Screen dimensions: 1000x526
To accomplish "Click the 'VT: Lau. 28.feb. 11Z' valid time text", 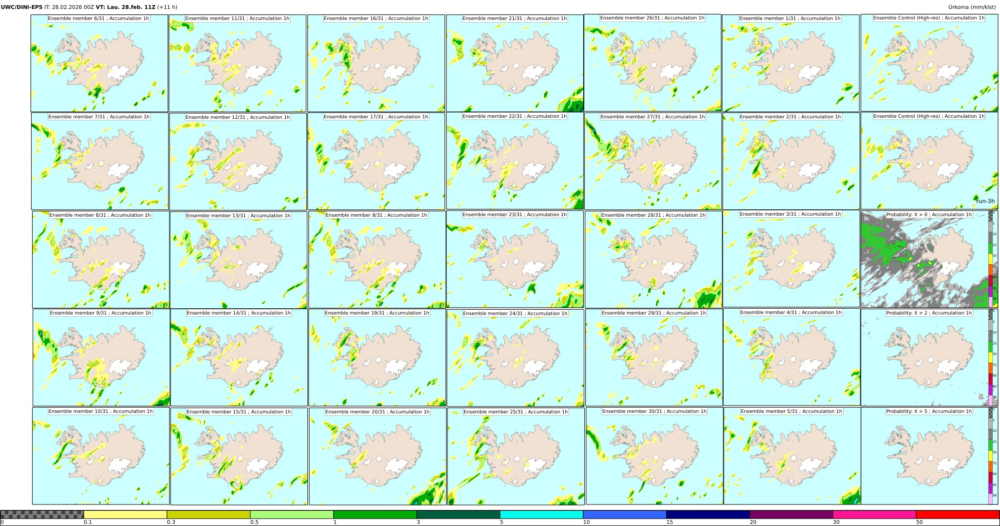I will point(126,7).
